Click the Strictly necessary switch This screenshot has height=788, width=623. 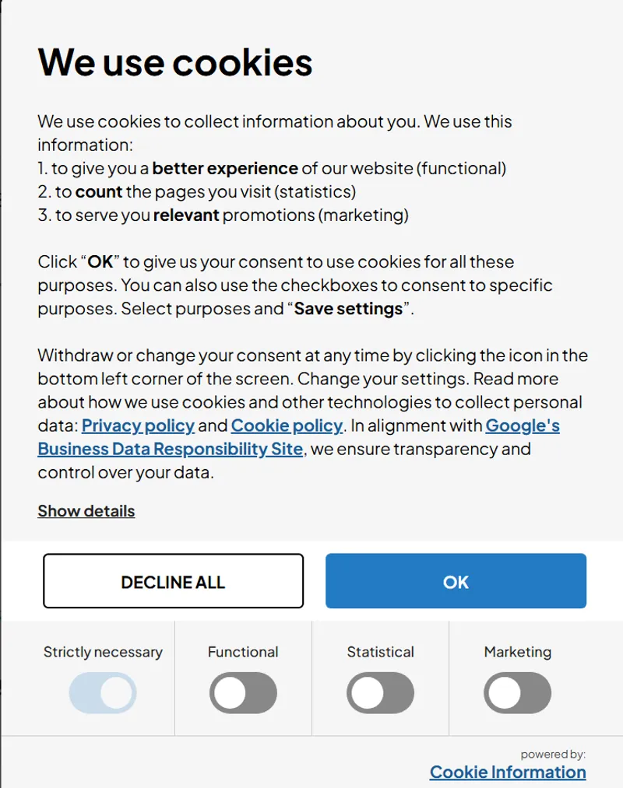point(103,692)
